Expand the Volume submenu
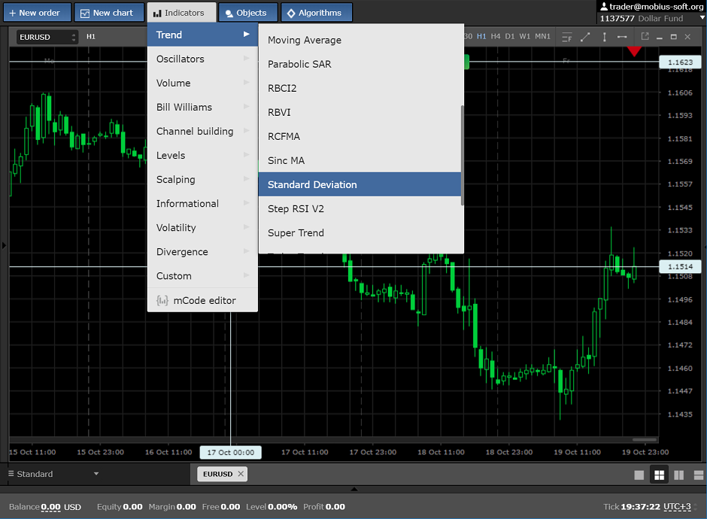 (x=202, y=83)
